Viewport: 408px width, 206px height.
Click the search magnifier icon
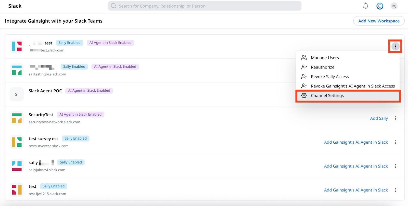pos(113,6)
